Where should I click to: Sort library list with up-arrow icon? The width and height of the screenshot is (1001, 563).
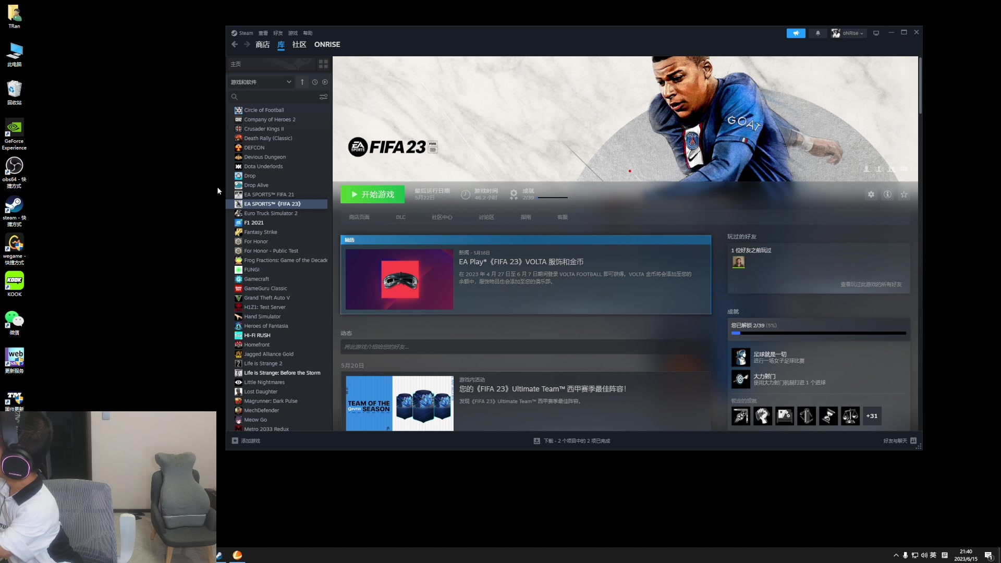[302, 82]
